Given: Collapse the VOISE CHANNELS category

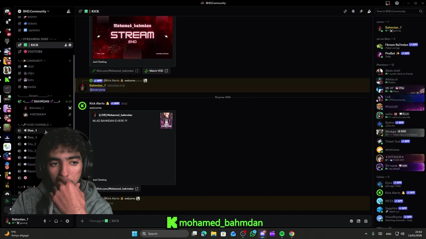Looking at the screenshot, I should point(35,125).
